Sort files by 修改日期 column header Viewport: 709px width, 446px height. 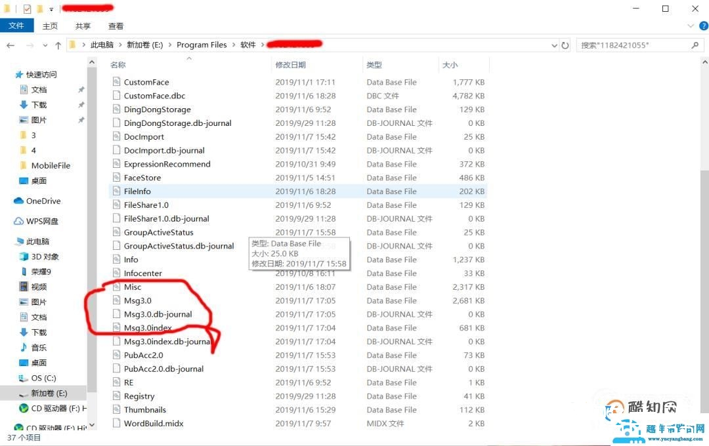tap(290, 65)
